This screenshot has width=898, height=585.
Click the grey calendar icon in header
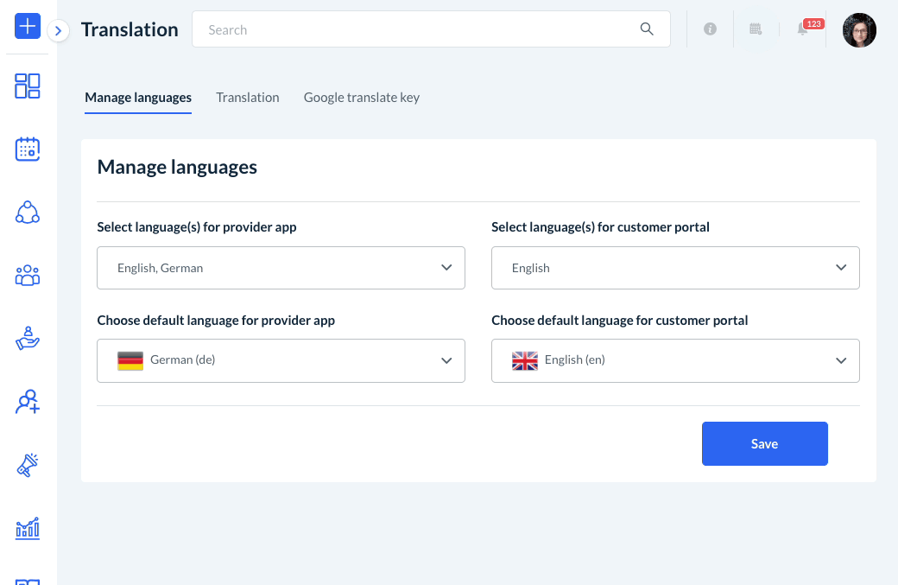click(756, 29)
